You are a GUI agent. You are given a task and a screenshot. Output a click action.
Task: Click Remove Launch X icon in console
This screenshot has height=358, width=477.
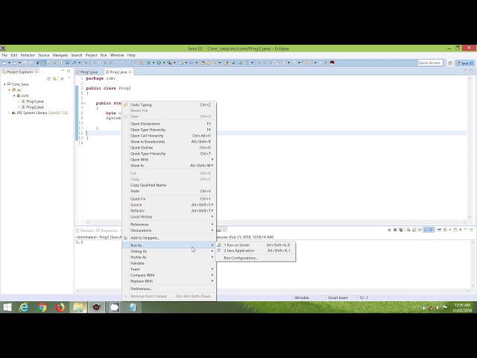coord(395,230)
